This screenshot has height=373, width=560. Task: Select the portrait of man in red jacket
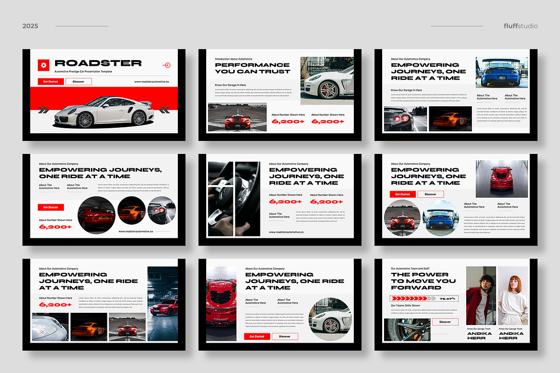pos(481,296)
